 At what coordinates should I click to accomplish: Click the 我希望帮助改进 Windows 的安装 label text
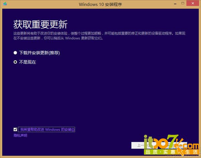point(47,129)
